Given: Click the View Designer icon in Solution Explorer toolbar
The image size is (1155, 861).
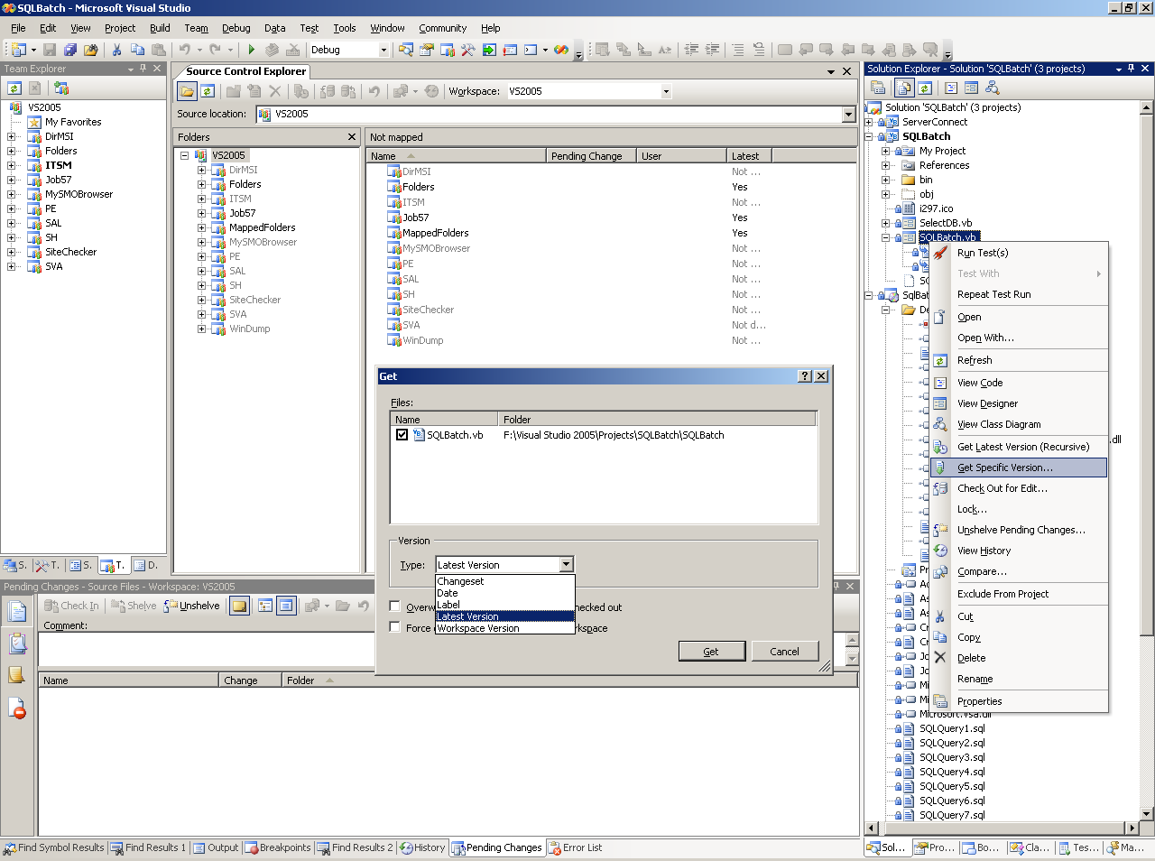Looking at the screenshot, I should [971, 88].
